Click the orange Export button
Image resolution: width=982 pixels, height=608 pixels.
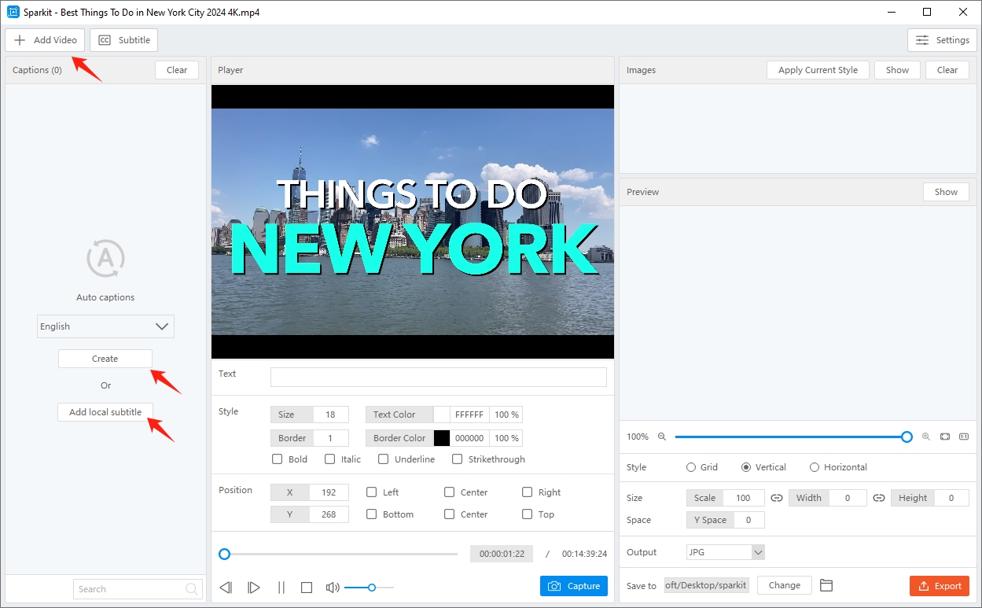939,586
